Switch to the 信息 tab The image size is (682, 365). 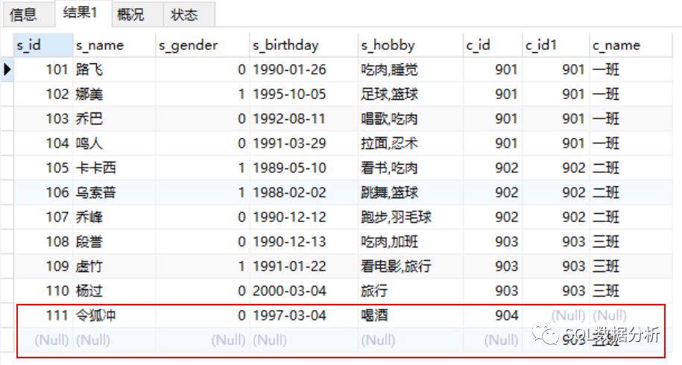[x=28, y=15]
